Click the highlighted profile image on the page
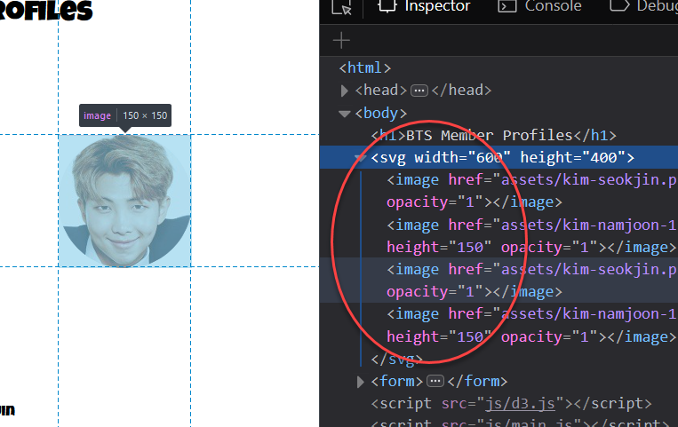The image size is (678, 427). pyautogui.click(x=124, y=201)
